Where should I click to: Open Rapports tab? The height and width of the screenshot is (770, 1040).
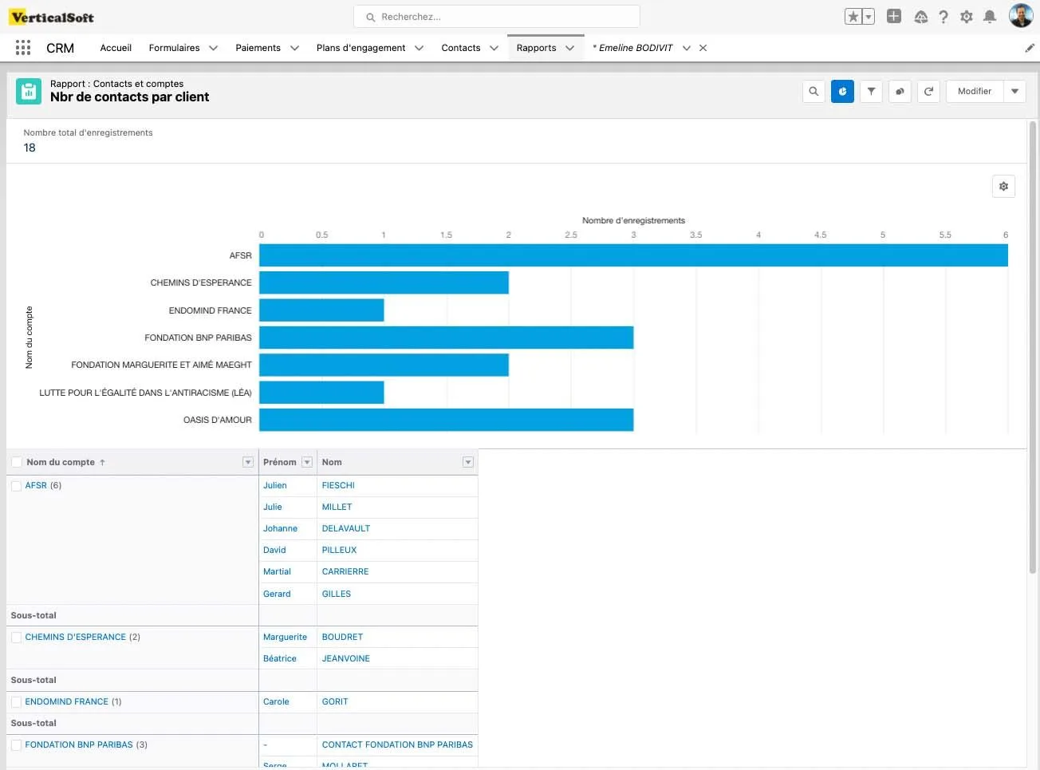tap(536, 48)
